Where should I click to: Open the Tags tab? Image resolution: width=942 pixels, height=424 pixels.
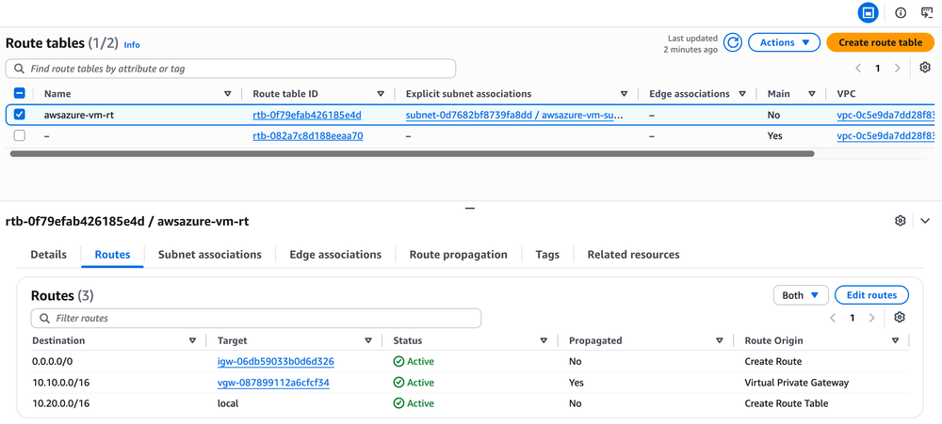point(547,254)
